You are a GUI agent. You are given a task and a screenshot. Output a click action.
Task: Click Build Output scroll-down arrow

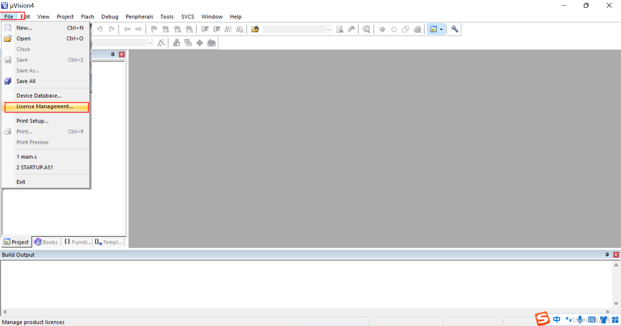(x=616, y=304)
